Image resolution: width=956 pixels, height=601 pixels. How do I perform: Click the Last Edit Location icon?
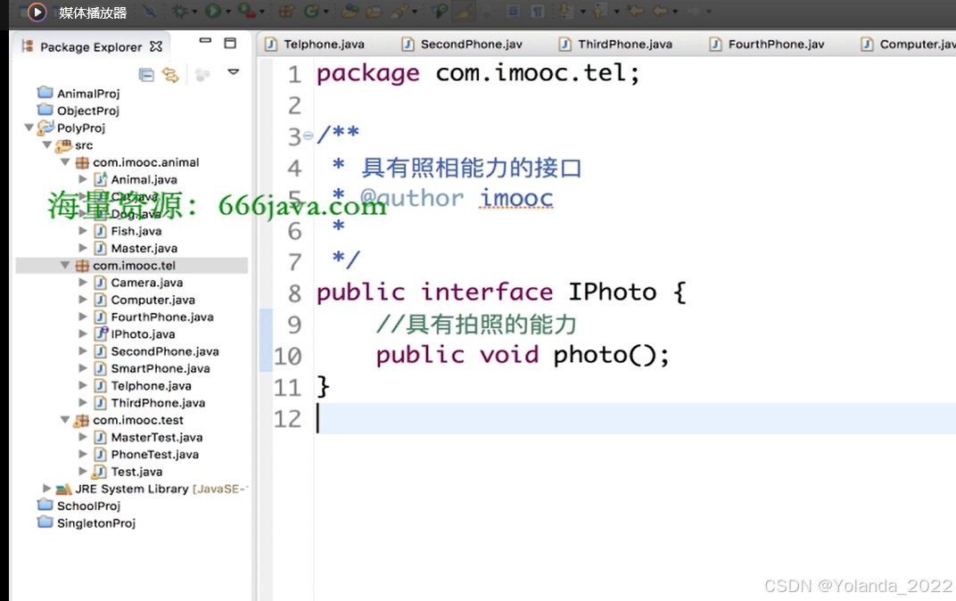(635, 11)
